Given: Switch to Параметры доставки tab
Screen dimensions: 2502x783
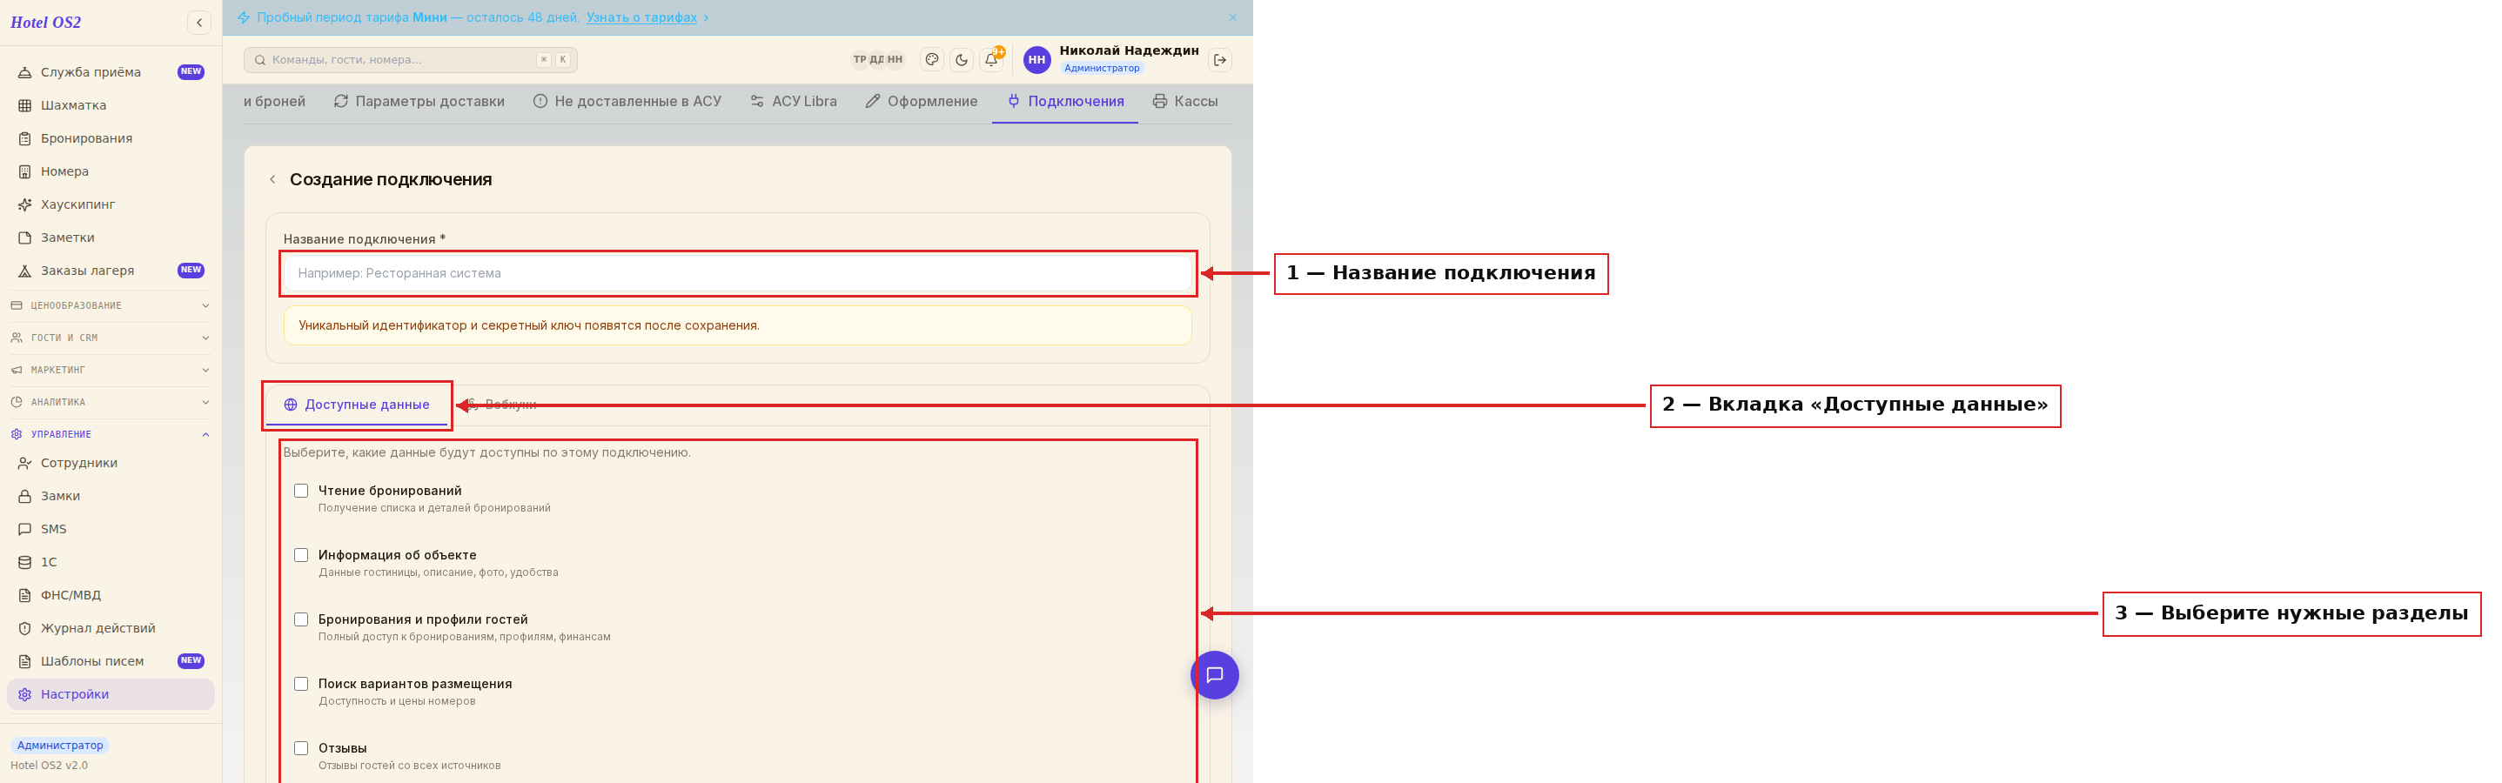Looking at the screenshot, I should 419,101.
